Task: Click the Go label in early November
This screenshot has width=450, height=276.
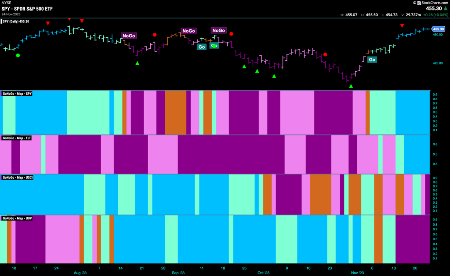Action: click(x=372, y=60)
